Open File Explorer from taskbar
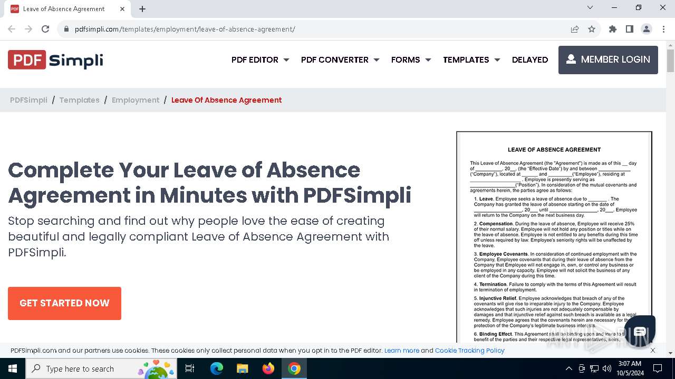Viewport: 675px width, 379px height. 242,368
